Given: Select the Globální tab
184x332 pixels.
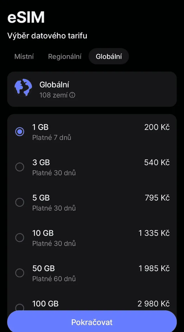Looking at the screenshot, I should [x=109, y=57].
